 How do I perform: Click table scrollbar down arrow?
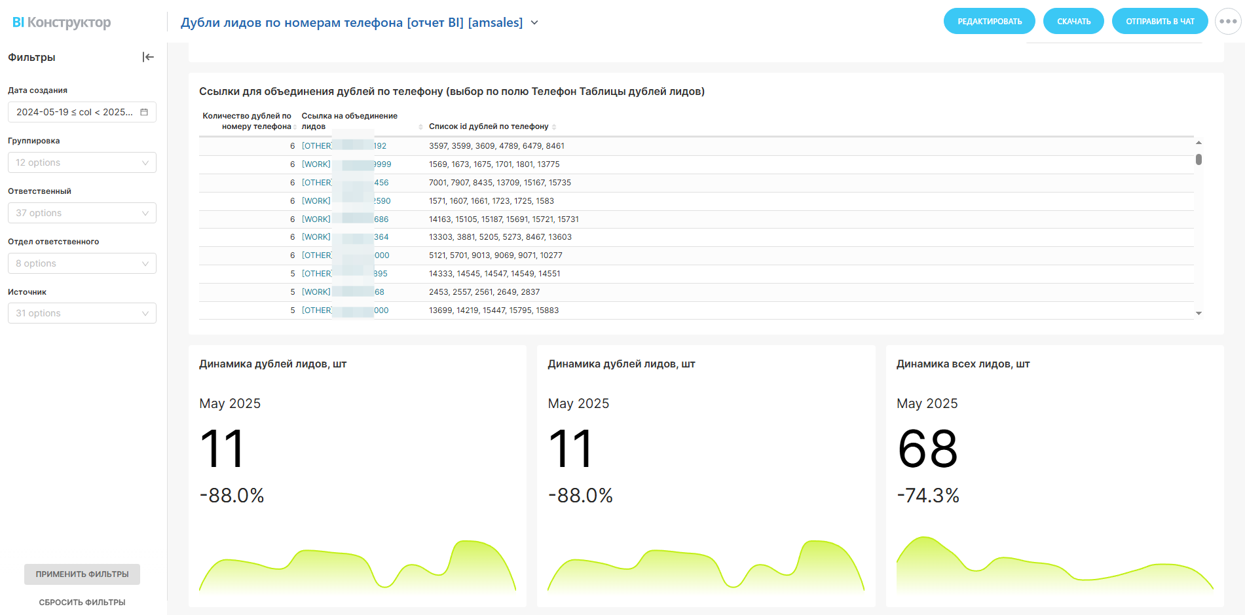(x=1199, y=314)
